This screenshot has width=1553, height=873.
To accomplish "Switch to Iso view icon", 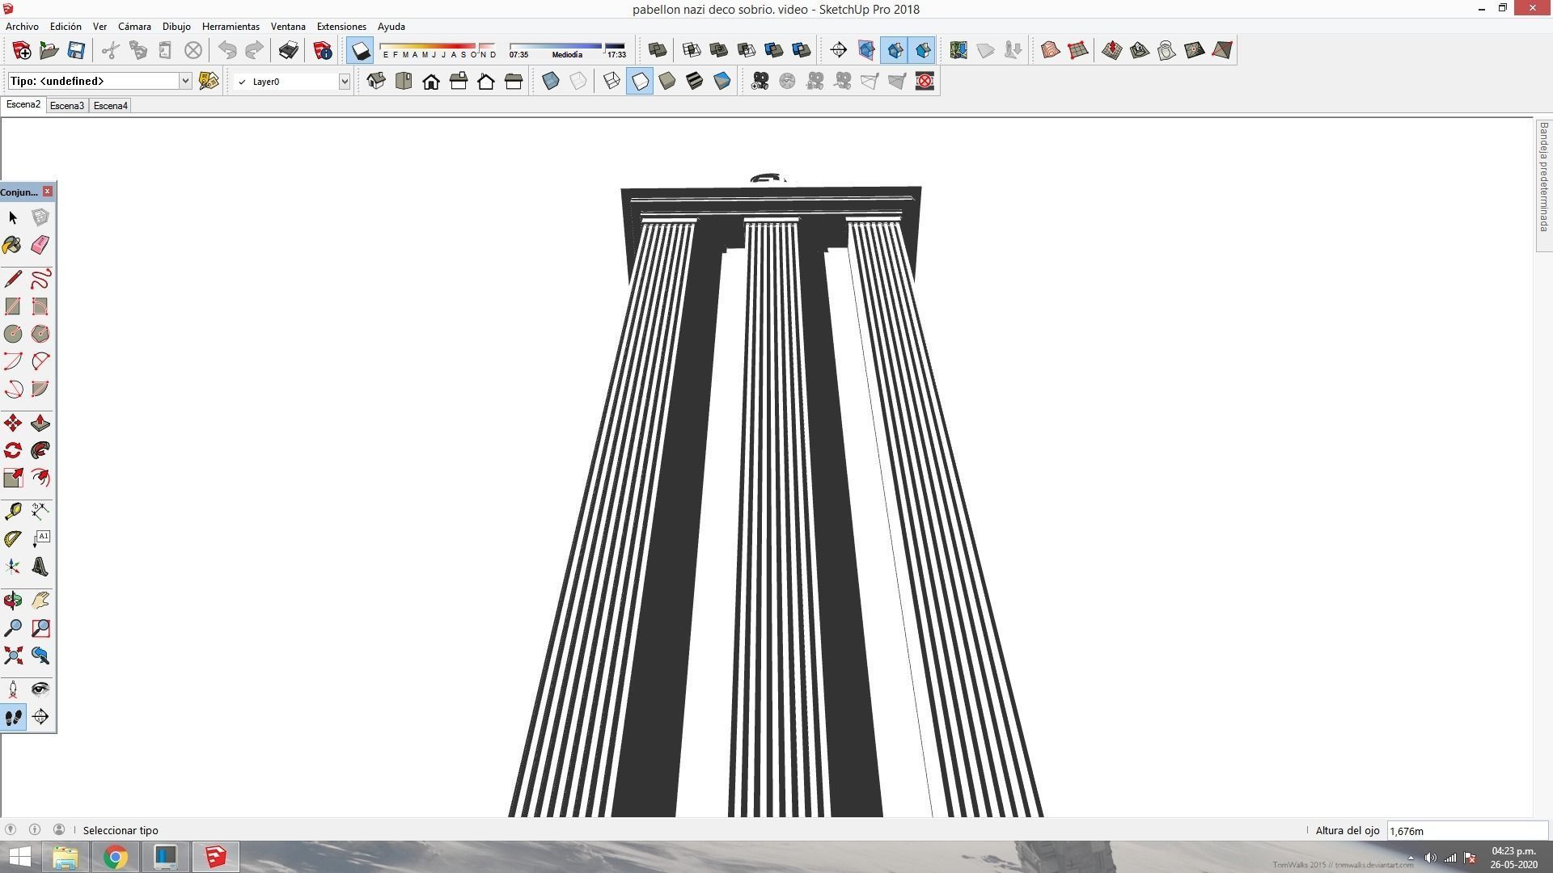I will click(376, 81).
